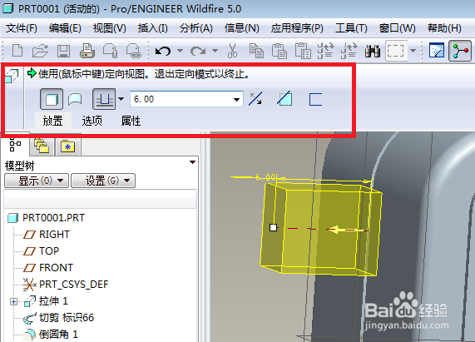Screen dimensions: 475x342
Task: Open the 文件(F) menu
Action: [x=22, y=28]
